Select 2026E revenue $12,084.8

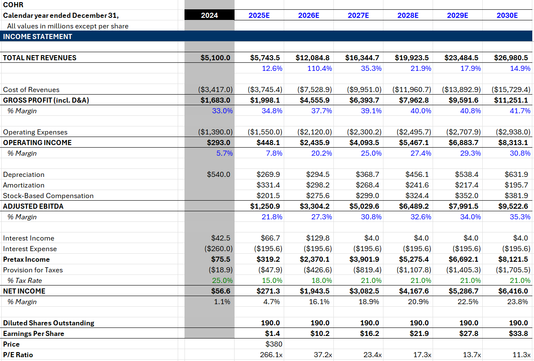(313, 58)
